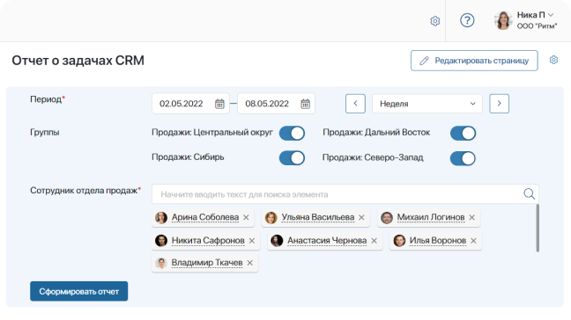
Task: Remove Илья Воронов from selection
Action: 473,241
